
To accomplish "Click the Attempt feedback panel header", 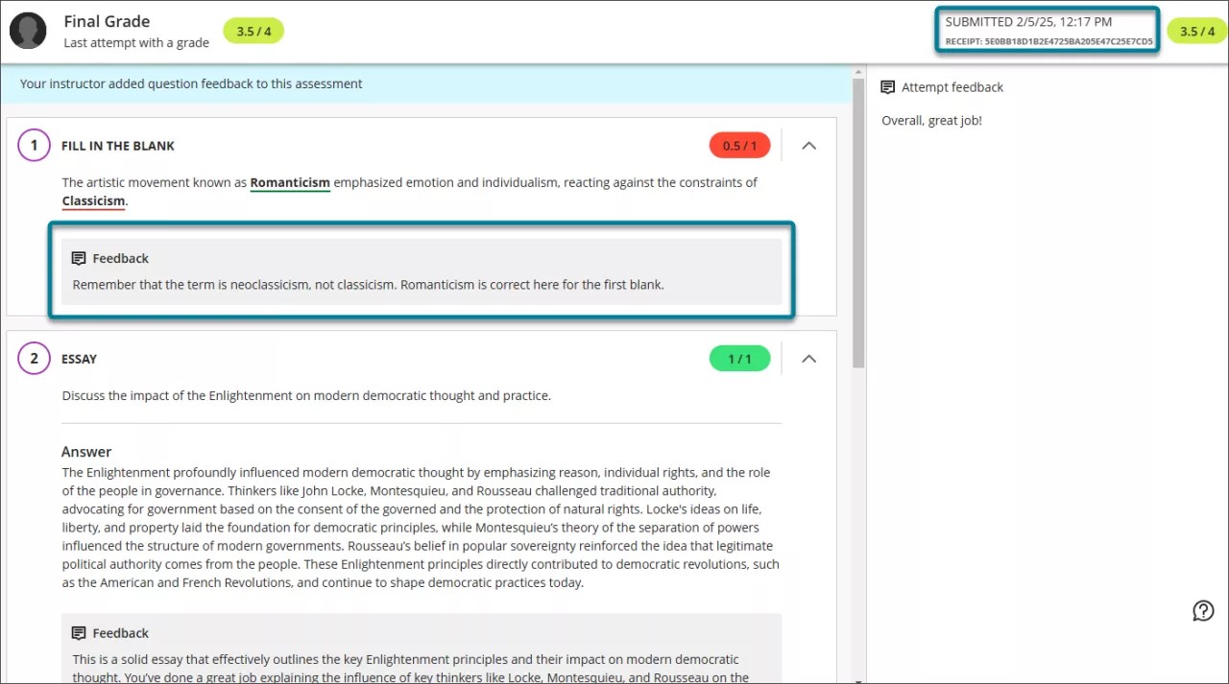I will tap(952, 87).
